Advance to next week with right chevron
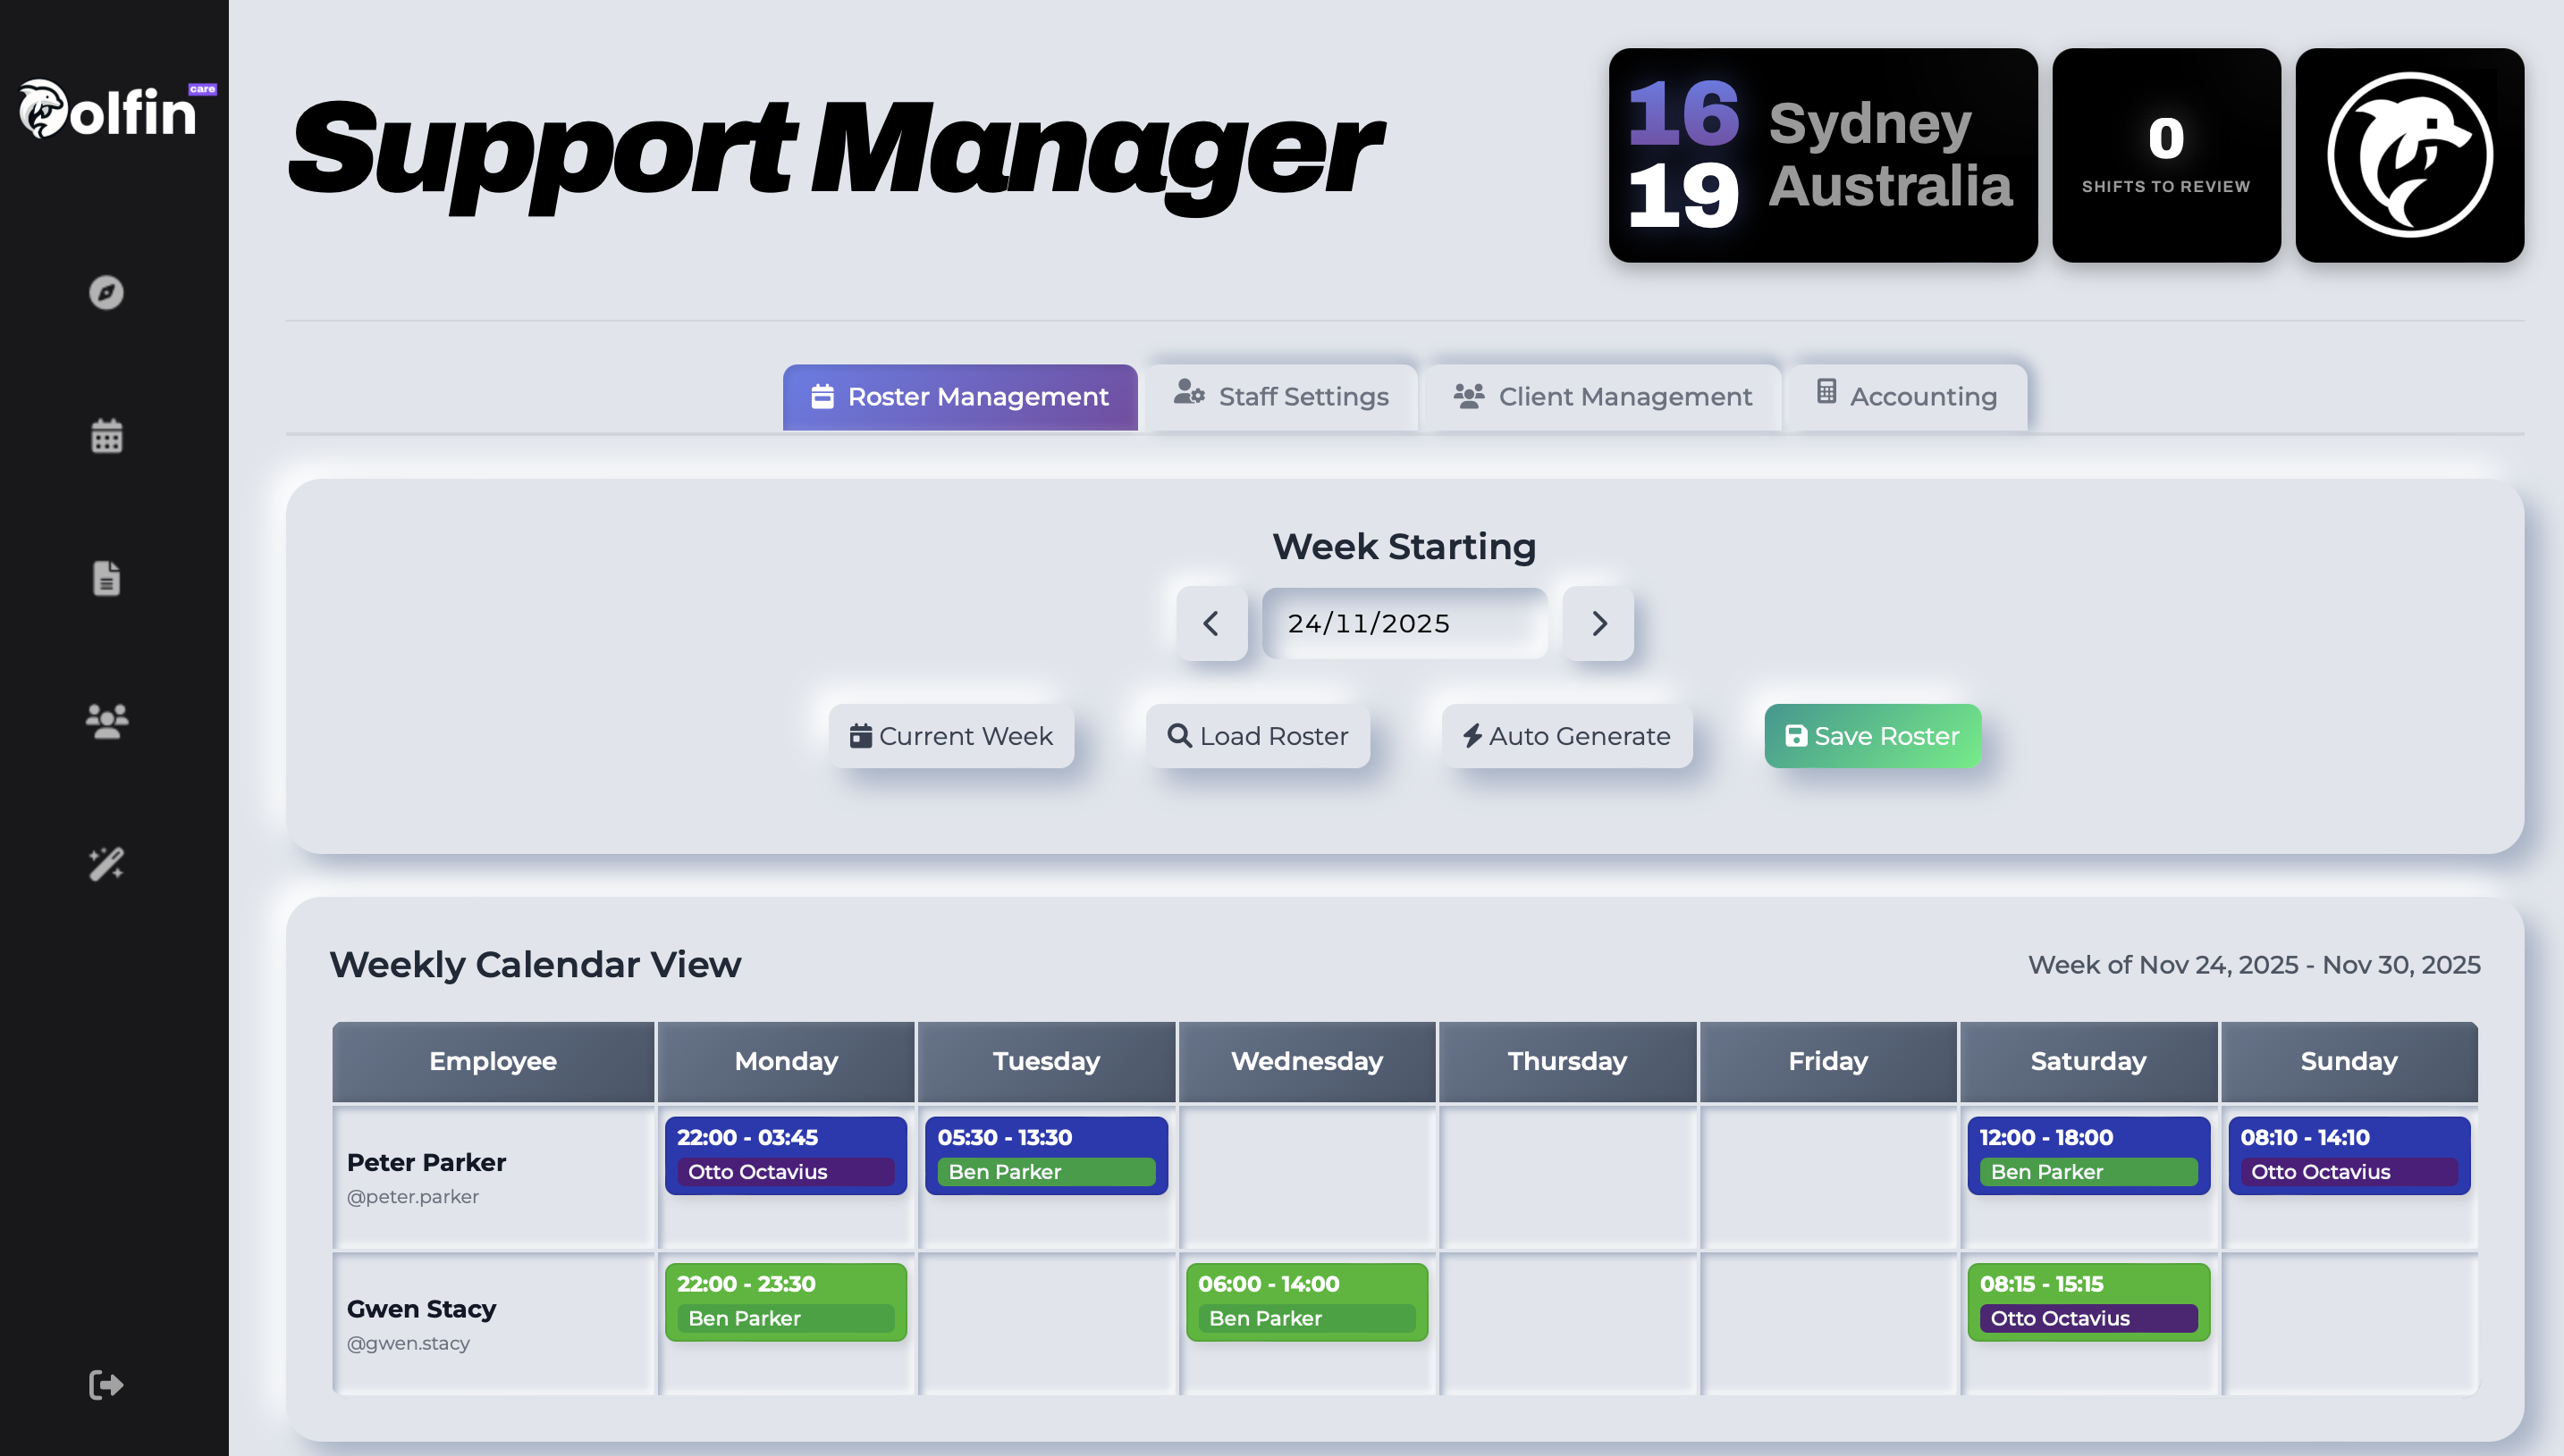This screenshot has width=2564, height=1456. 1598,624
